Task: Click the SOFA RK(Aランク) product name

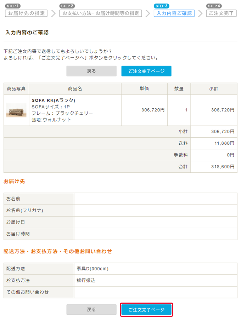Action: click(x=54, y=100)
